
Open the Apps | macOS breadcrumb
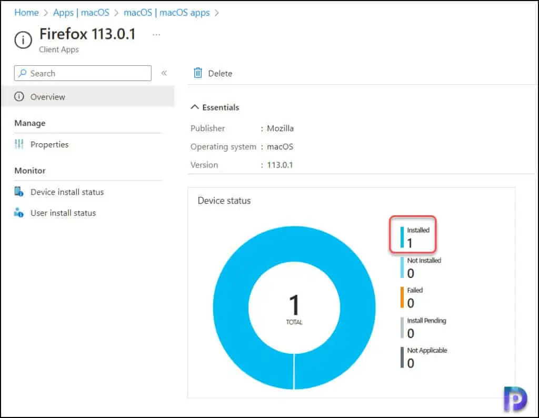coord(81,13)
